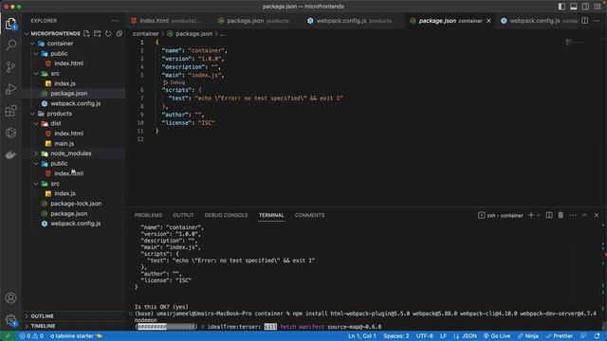Maximize the panel with up chevron
Screen dimensions: 607x341
point(584,215)
